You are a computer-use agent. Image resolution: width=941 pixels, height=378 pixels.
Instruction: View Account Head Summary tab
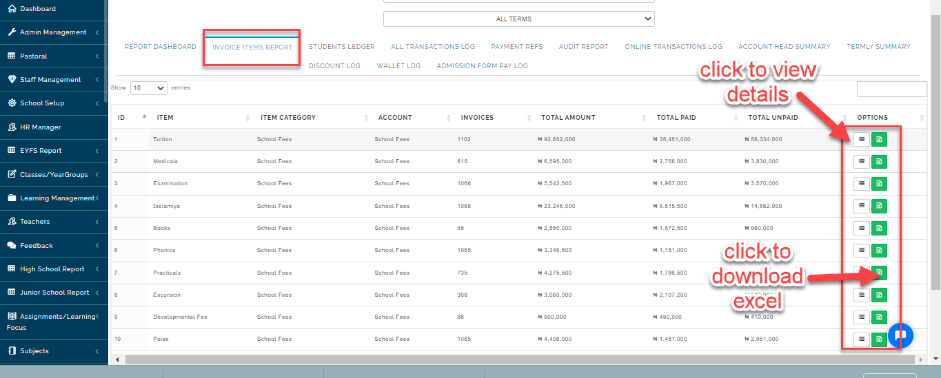[785, 47]
